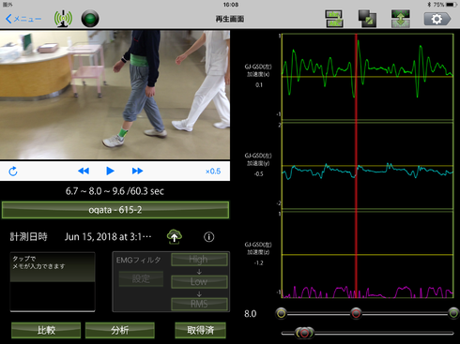Restart playback with the reload icon
The width and height of the screenshot is (460, 344).
13,172
